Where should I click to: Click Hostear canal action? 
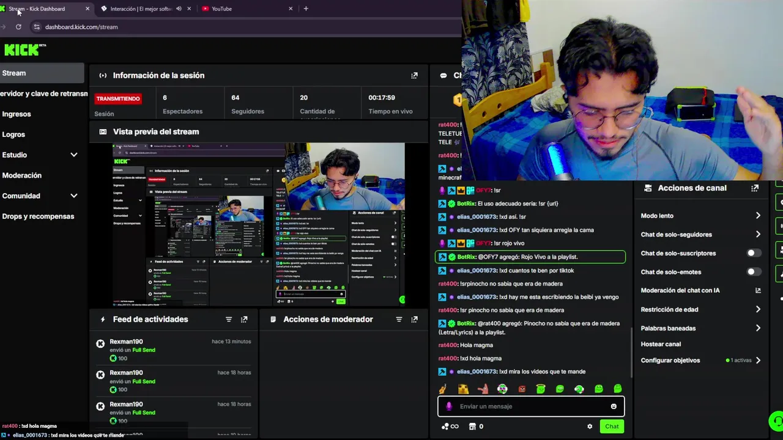click(661, 344)
